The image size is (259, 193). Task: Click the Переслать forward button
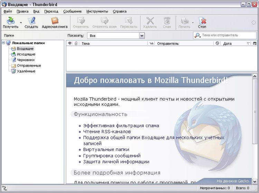128,23
